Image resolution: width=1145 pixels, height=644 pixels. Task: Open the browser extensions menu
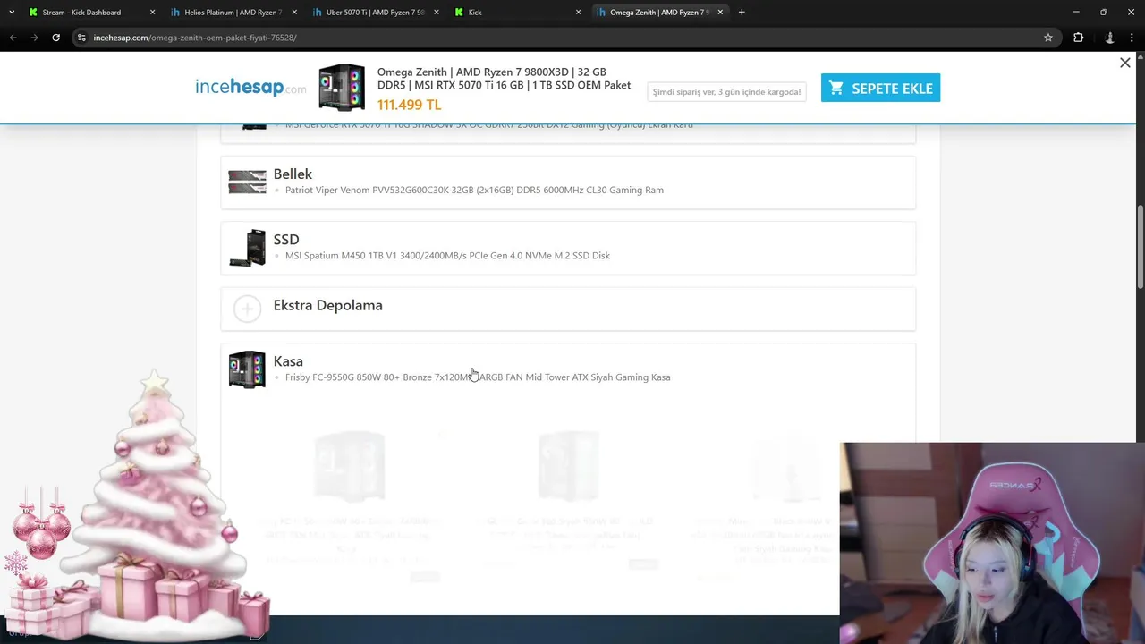[1078, 38]
